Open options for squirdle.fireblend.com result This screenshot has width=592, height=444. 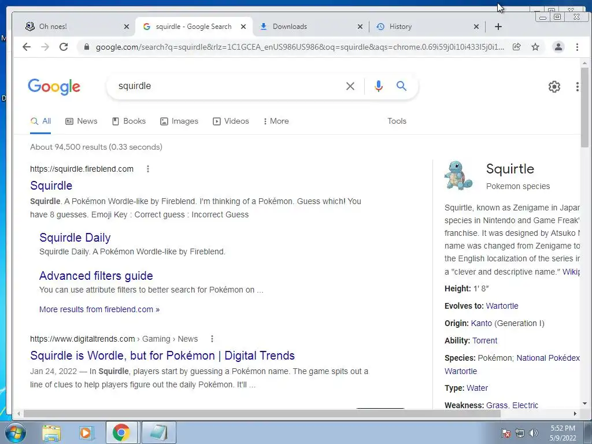[x=148, y=169]
